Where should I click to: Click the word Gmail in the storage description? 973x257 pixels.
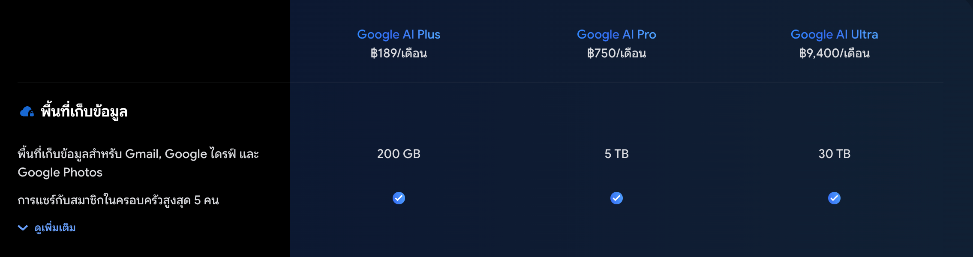point(142,154)
